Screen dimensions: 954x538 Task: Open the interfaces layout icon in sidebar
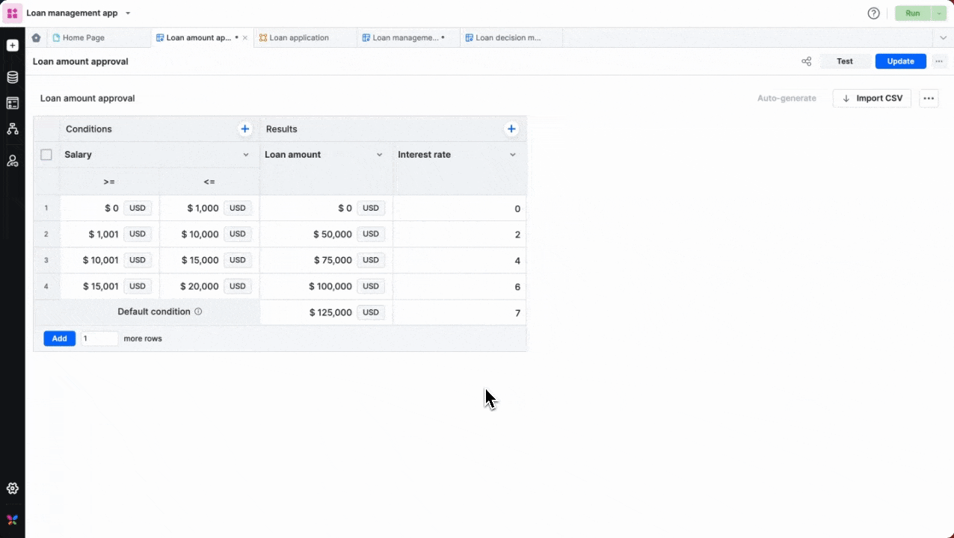coord(12,103)
